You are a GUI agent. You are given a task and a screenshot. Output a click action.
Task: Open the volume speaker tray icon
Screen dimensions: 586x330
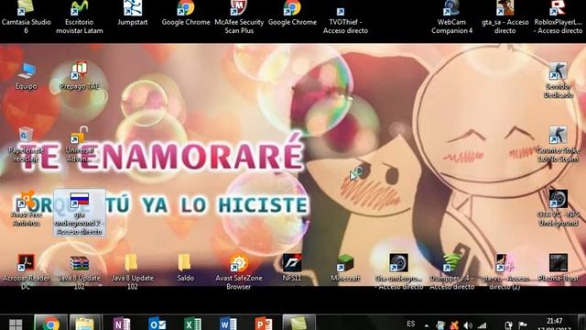click(468, 325)
